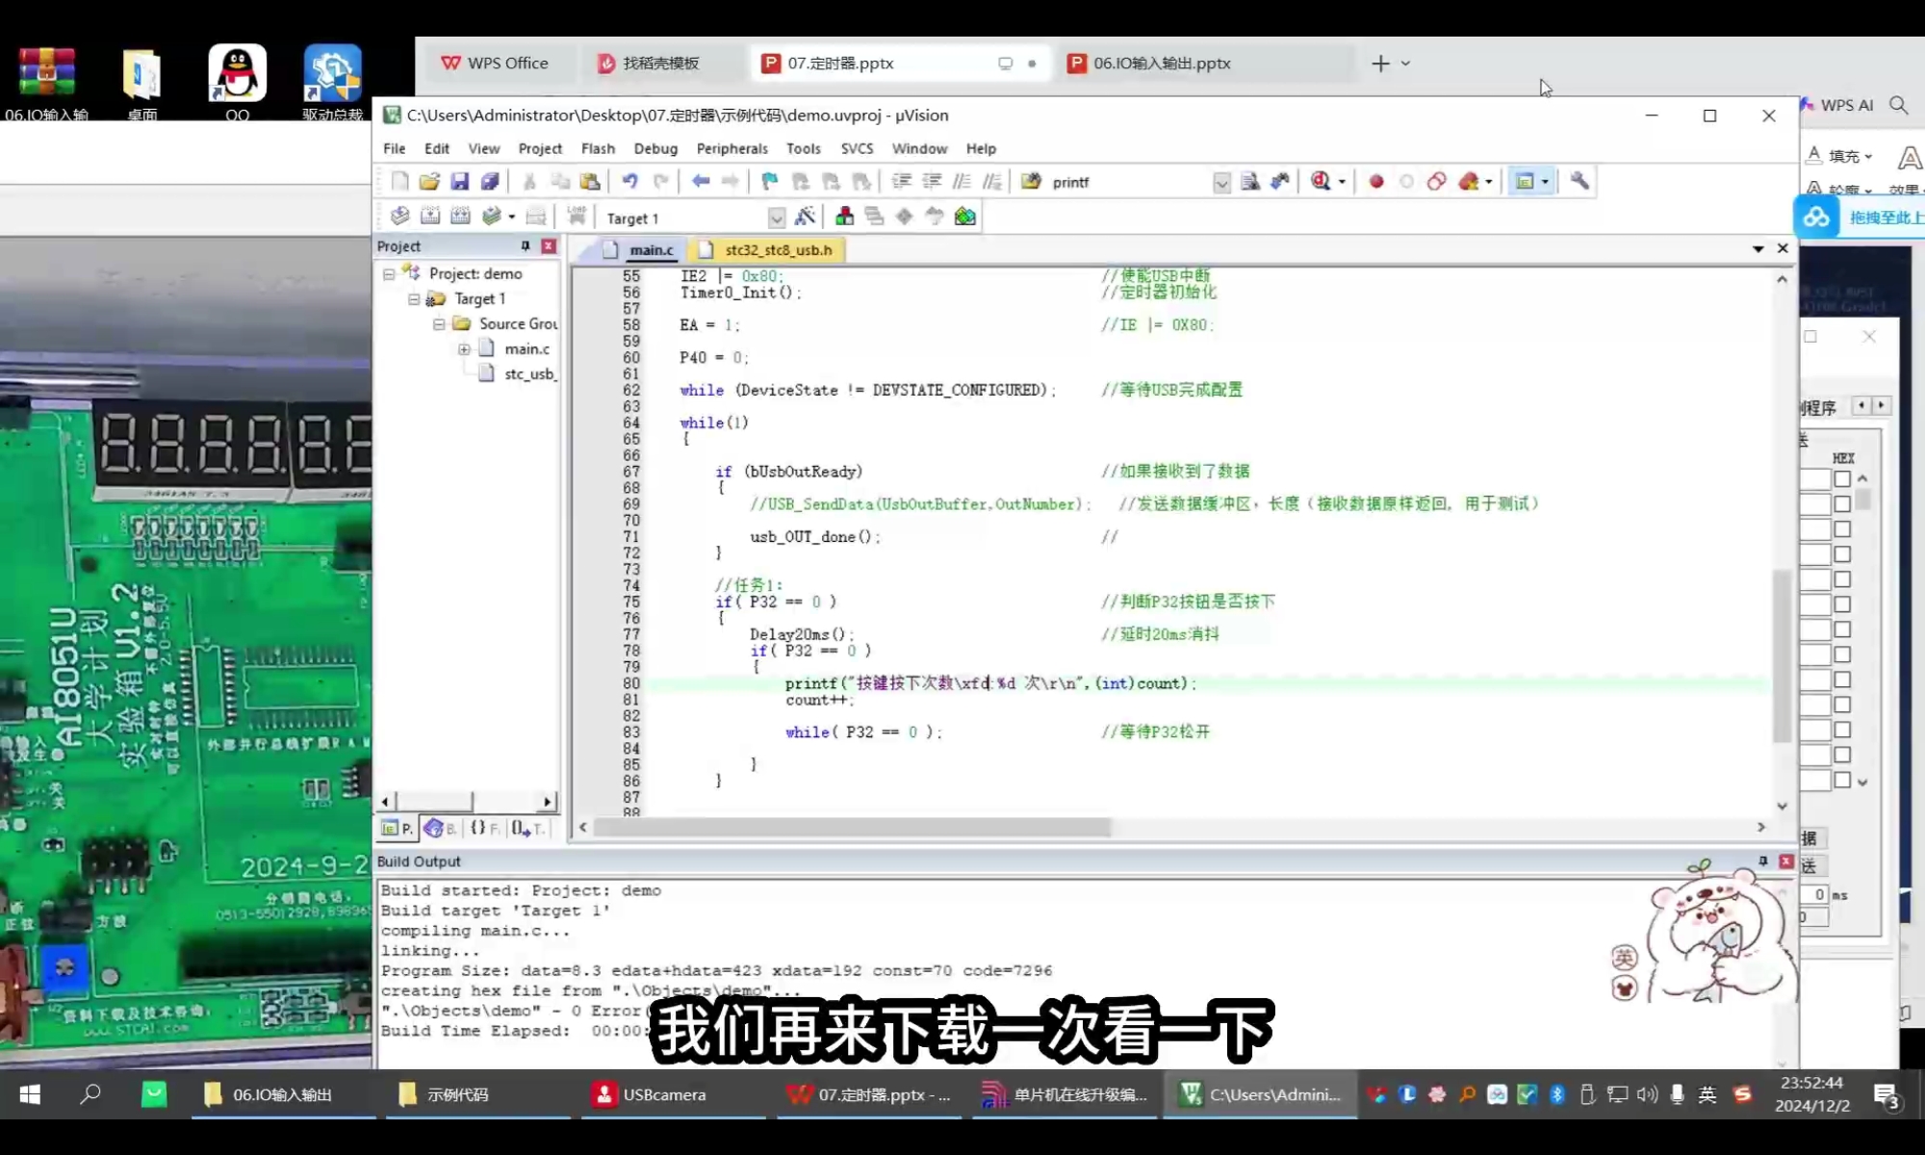Viewport: 1925px width, 1155px height.
Task: Open volume control in system tray
Action: 1647,1094
